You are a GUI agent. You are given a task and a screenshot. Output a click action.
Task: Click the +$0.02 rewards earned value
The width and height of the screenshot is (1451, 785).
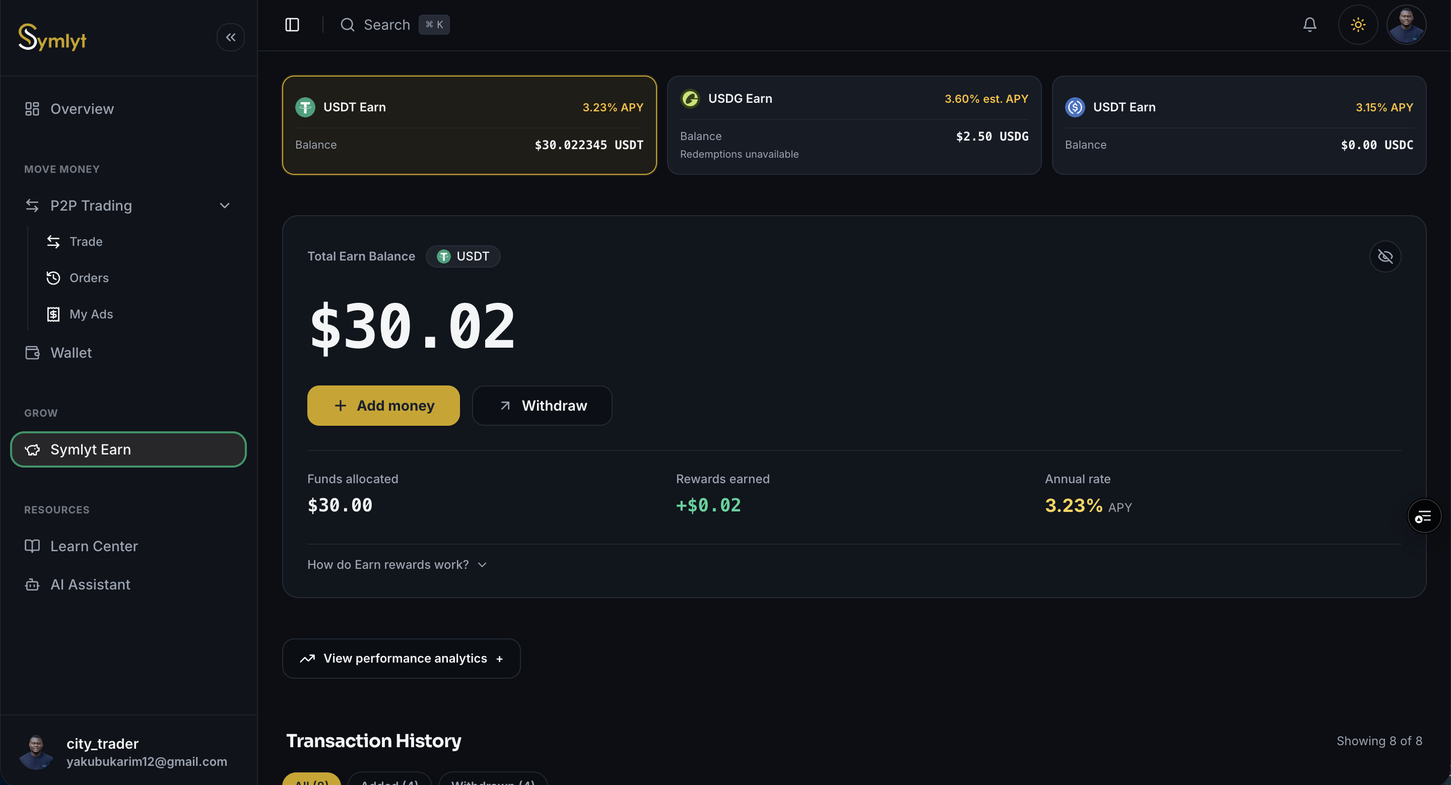click(708, 505)
